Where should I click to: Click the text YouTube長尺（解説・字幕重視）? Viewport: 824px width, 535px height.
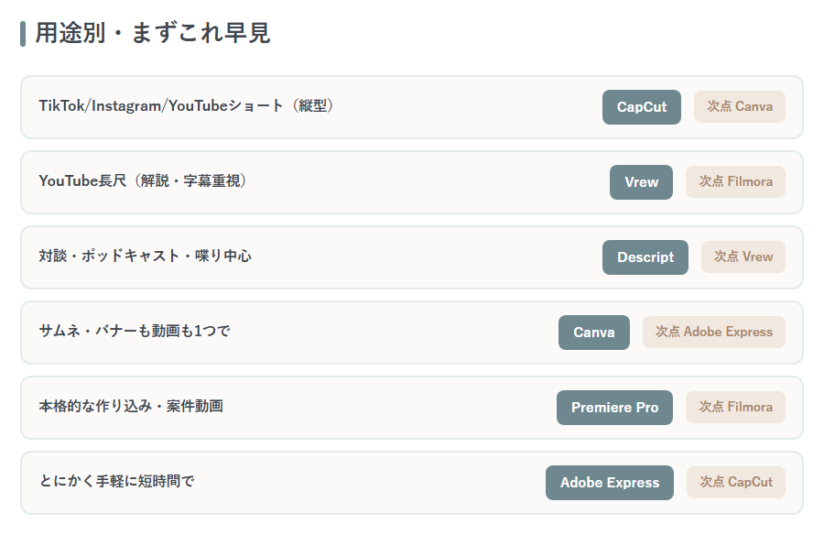pyautogui.click(x=143, y=181)
